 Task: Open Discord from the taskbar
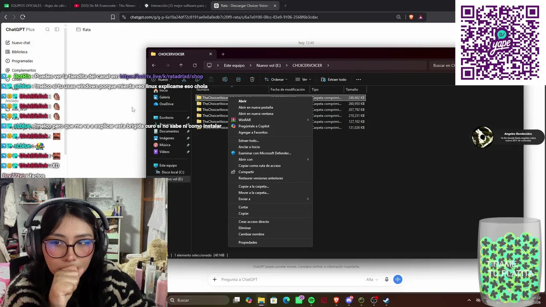(349, 300)
